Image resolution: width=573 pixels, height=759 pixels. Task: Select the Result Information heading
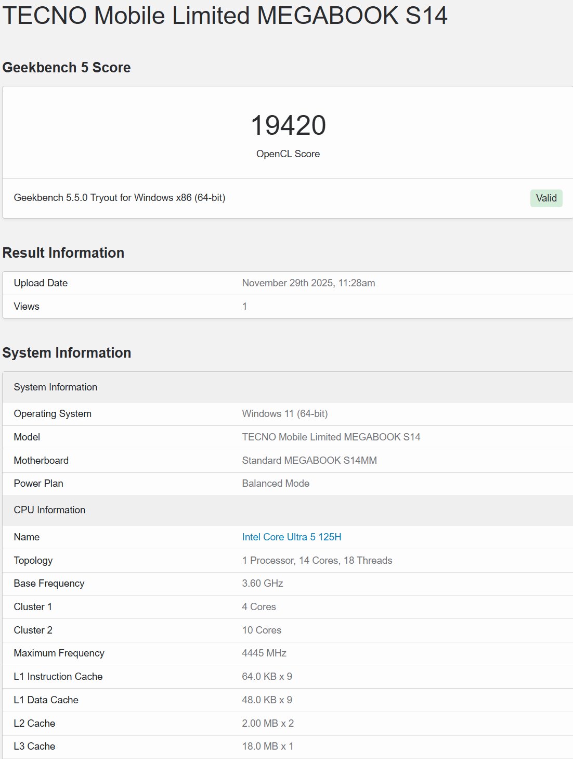click(x=63, y=253)
